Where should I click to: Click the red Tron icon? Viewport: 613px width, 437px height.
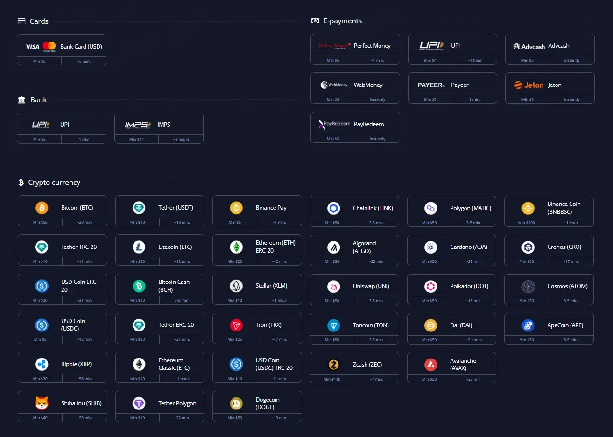(x=236, y=325)
